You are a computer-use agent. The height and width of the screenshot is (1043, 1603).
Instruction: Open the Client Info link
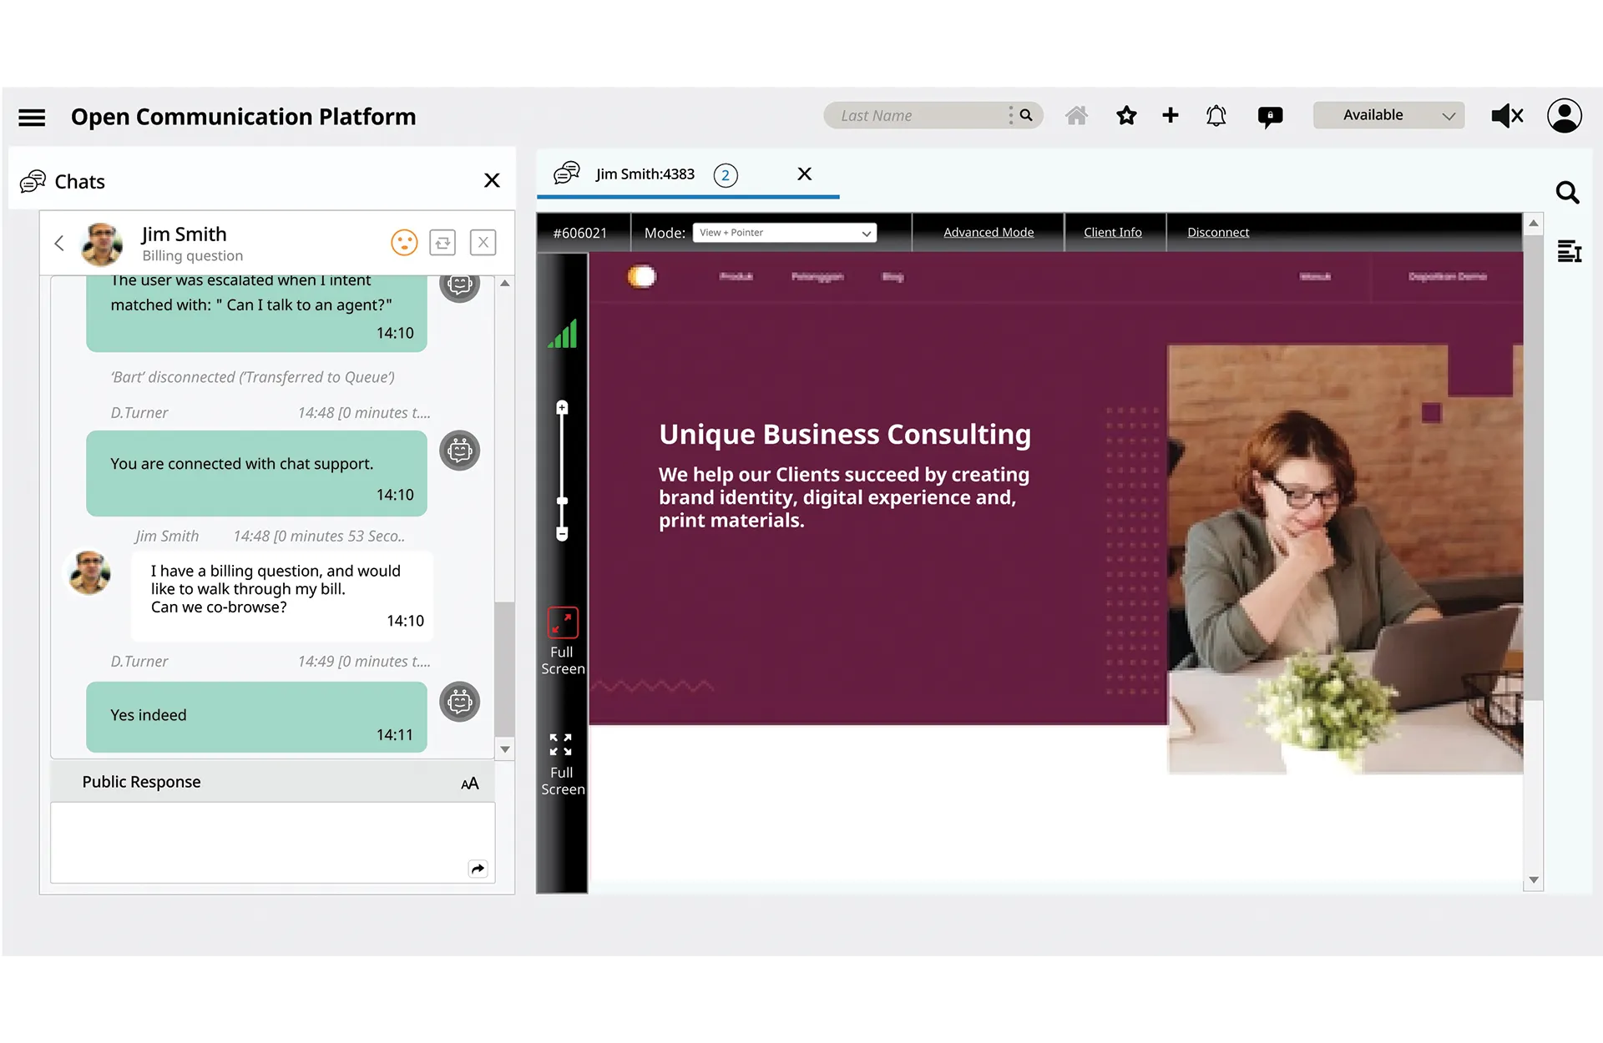pyautogui.click(x=1112, y=233)
